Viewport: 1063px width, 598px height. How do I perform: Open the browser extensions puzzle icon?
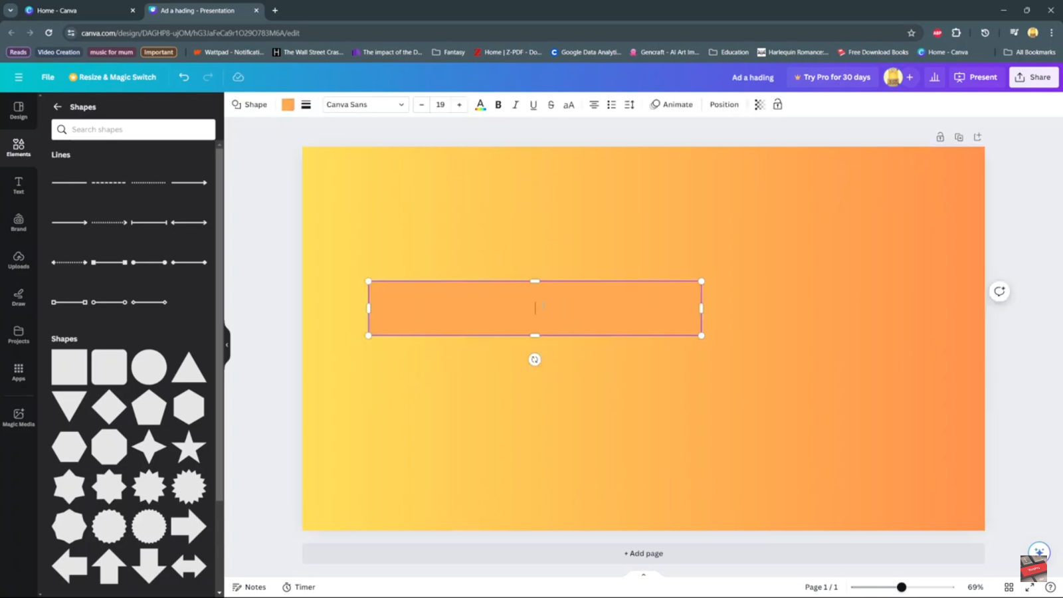956,33
